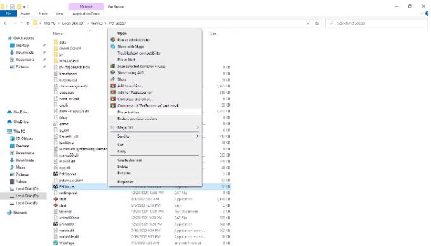
Task: Open 3D Objects under This PC
Action: (24, 139)
